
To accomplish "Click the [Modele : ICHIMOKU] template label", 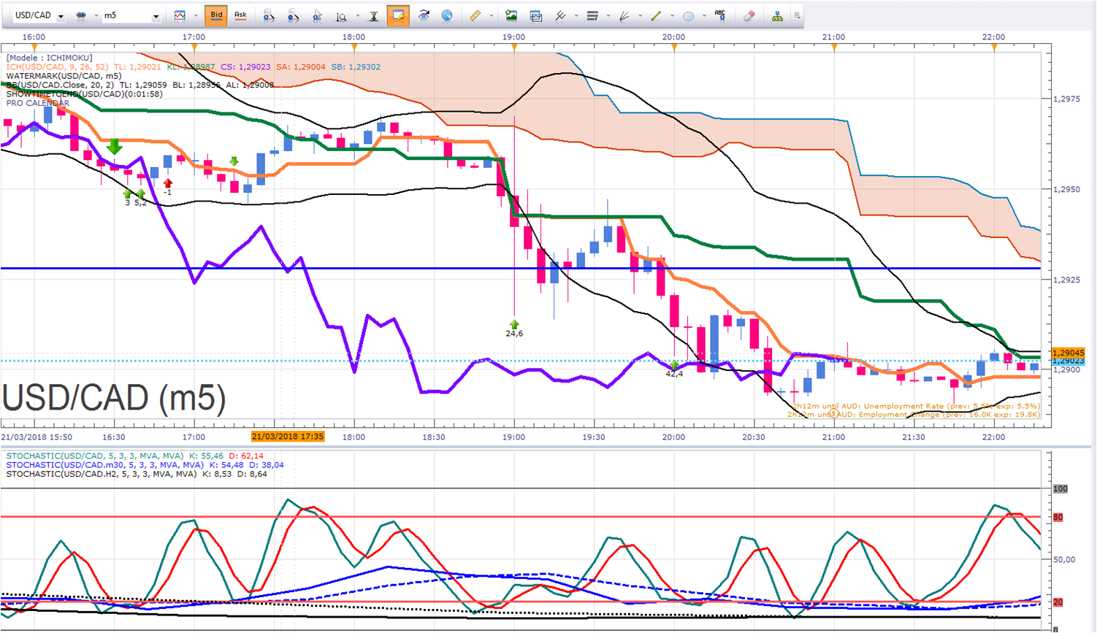I will (x=50, y=58).
